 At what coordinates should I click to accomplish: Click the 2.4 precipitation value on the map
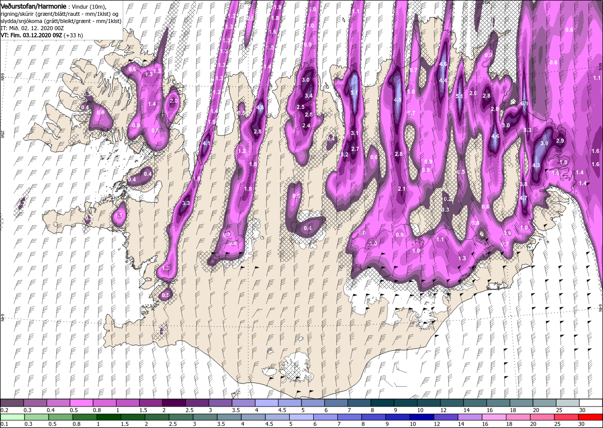(306, 125)
